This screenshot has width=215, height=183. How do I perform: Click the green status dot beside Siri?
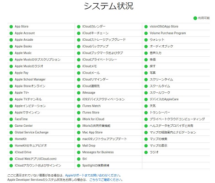pos(79,159)
